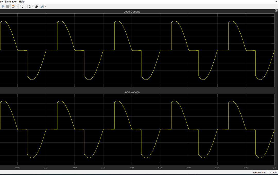
Task: Open the zoom tool dropdown arrow
Action: pyautogui.click(x=25, y=6)
